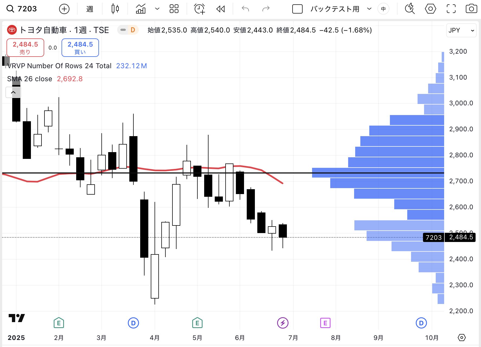
Task: Open the late-March dividend D marker
Action: [x=133, y=323]
